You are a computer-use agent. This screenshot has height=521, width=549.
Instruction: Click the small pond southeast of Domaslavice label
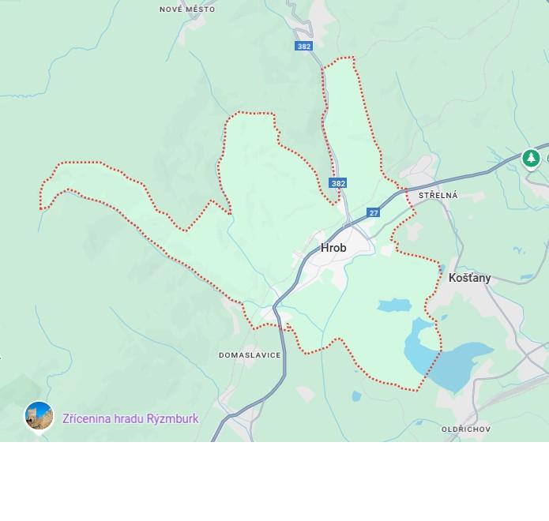pyautogui.click(x=356, y=396)
